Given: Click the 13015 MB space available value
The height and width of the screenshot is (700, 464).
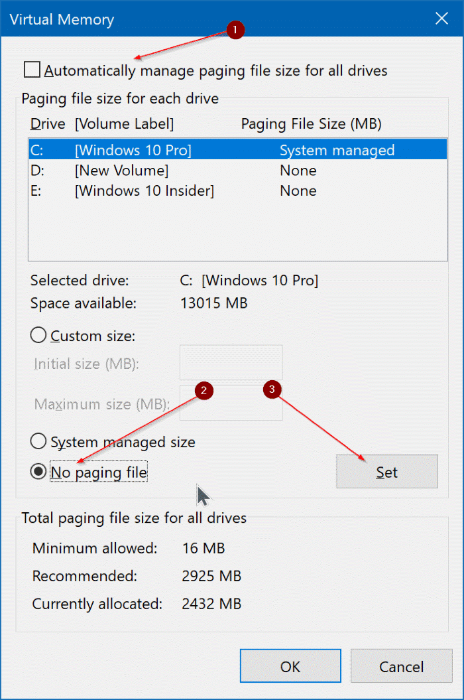Looking at the screenshot, I should point(213,303).
